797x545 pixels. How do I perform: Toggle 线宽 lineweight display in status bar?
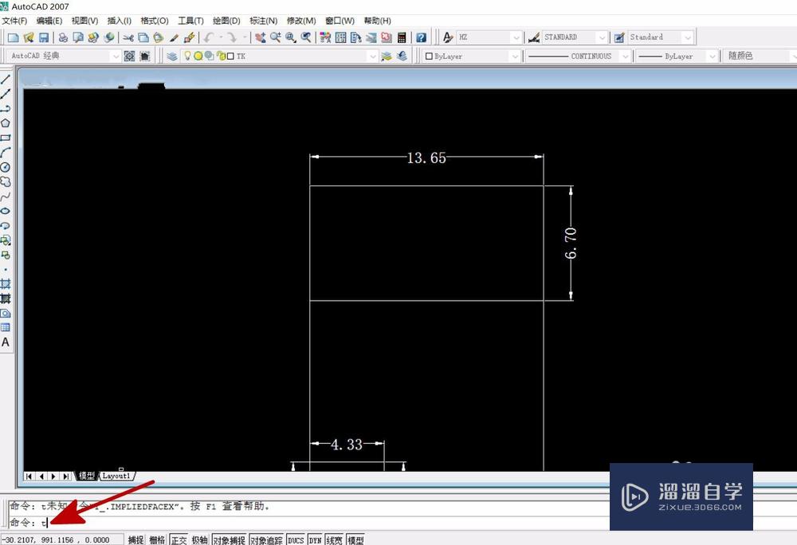tap(334, 540)
